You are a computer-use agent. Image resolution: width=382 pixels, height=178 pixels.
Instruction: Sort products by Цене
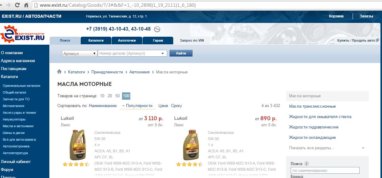click(x=163, y=106)
